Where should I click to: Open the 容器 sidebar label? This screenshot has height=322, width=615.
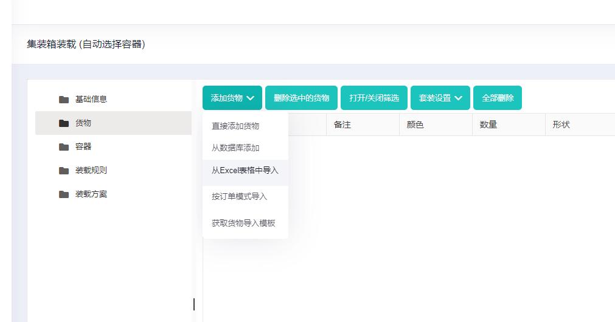[83, 146]
